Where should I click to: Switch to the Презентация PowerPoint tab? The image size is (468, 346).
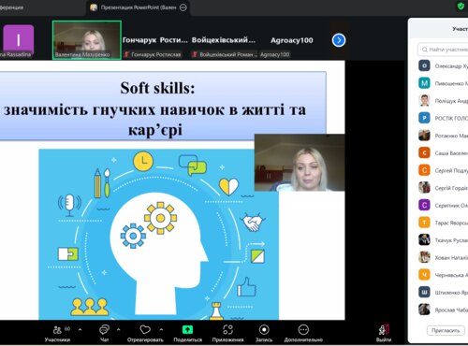[x=138, y=7]
